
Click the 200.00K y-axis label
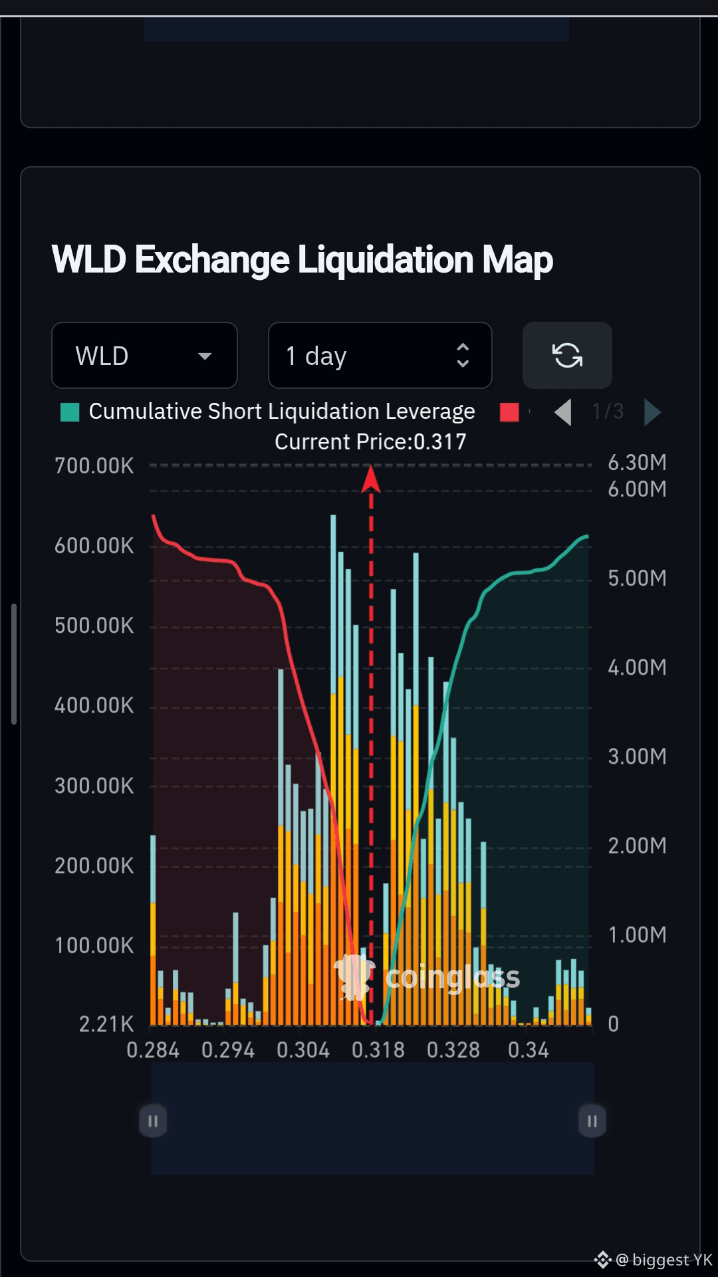(x=94, y=866)
